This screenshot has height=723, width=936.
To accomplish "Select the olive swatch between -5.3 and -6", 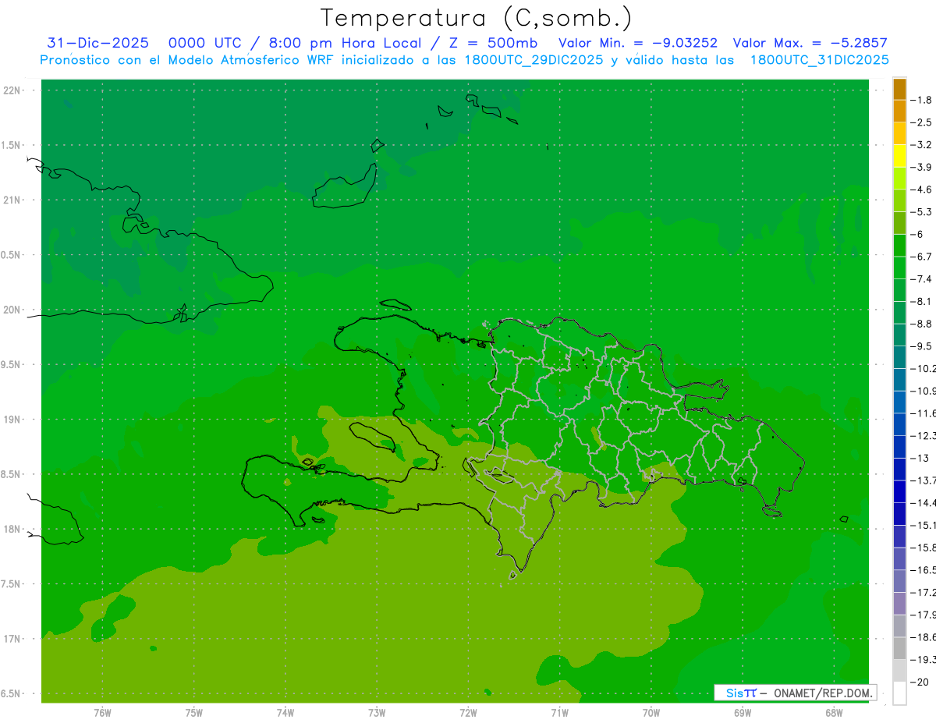I will (x=899, y=223).
